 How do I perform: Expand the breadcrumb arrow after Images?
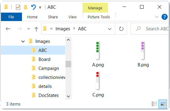point(74,28)
